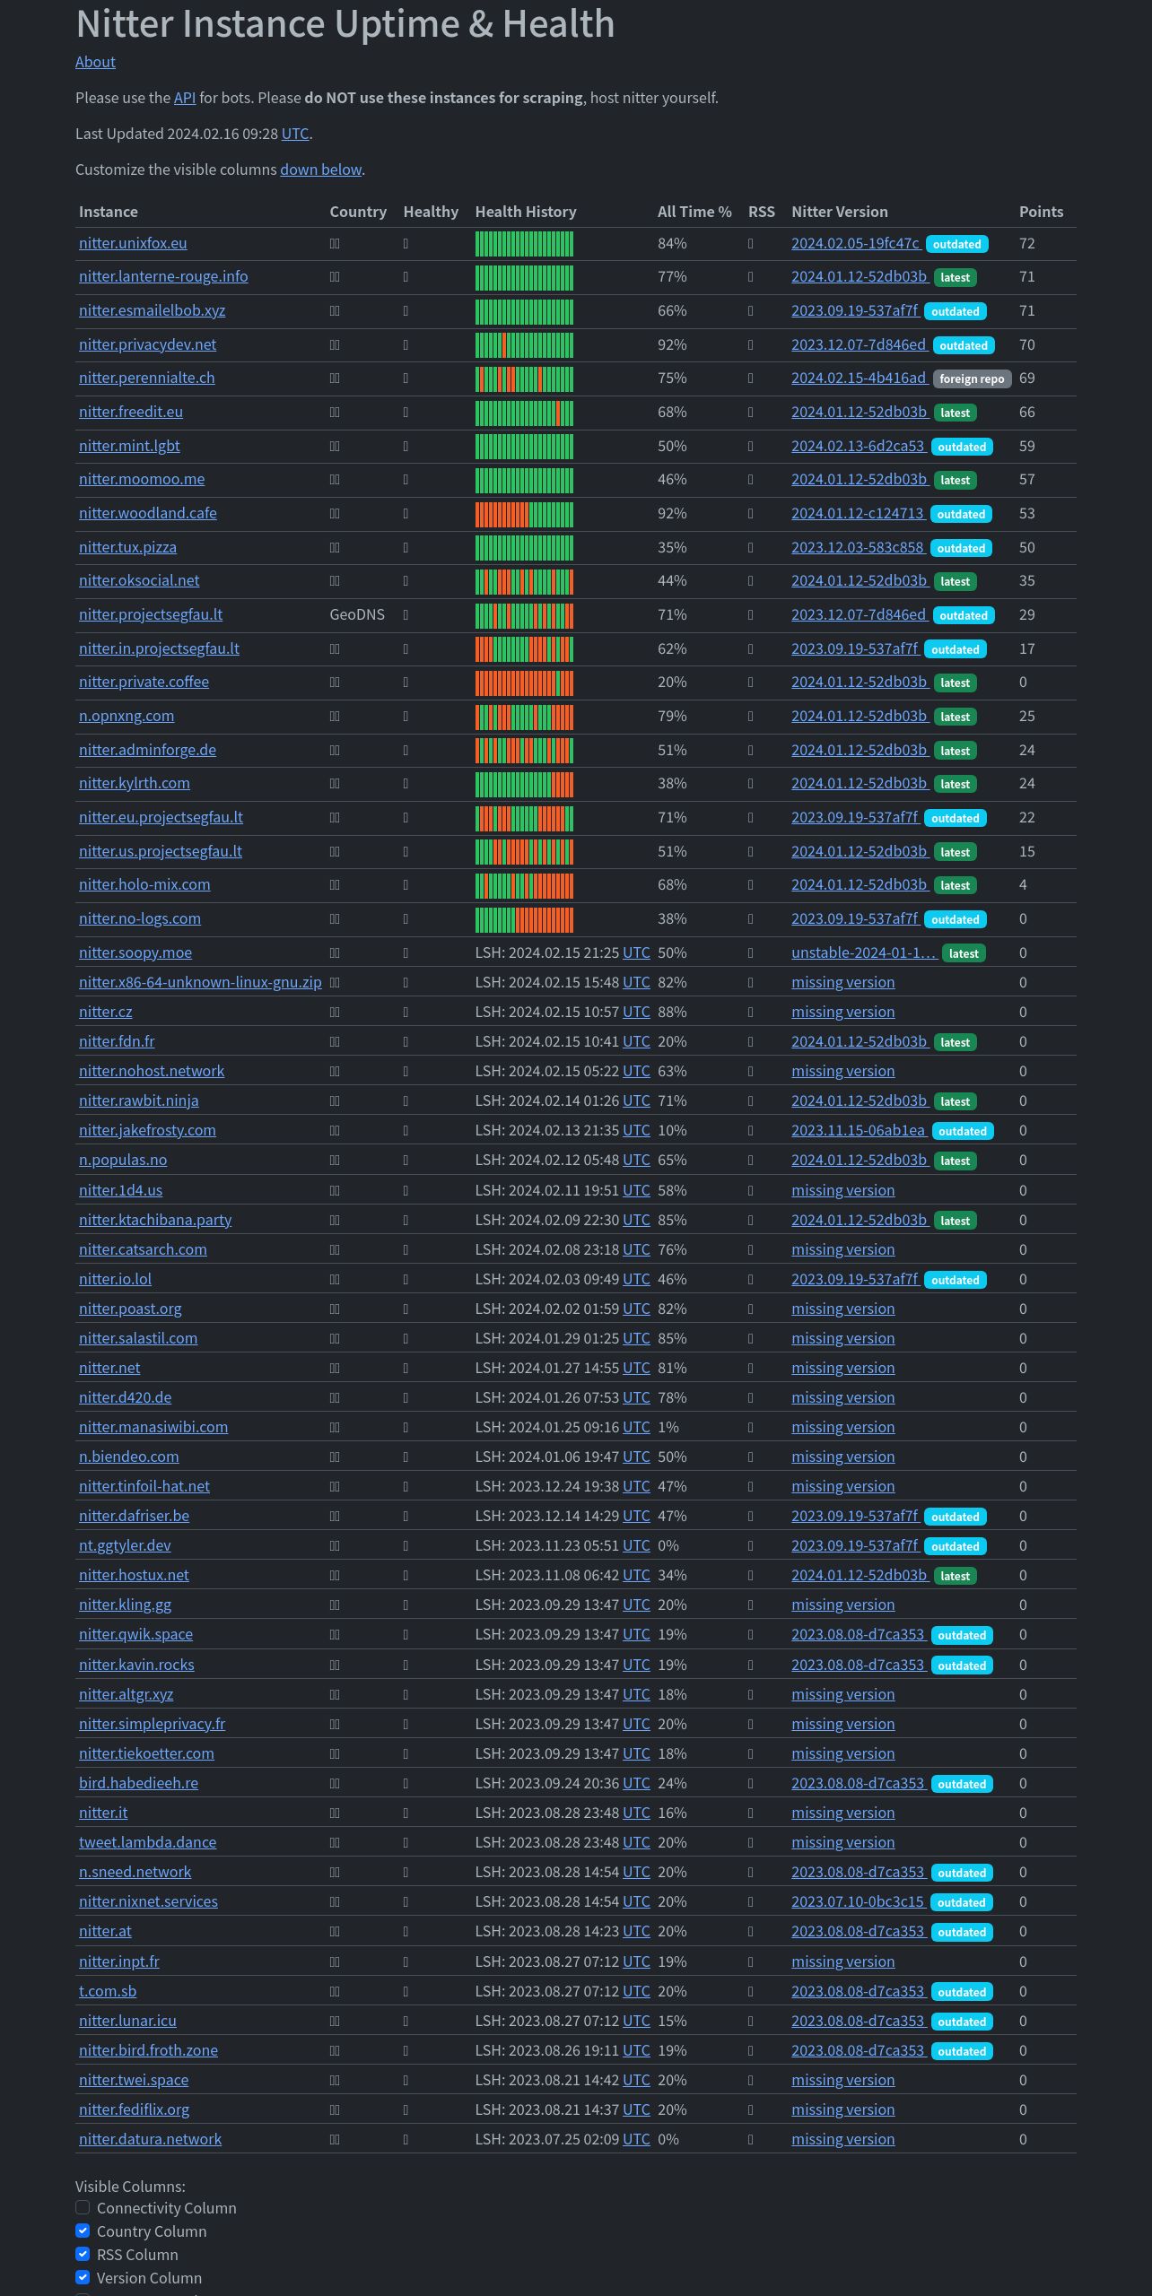The image size is (1152, 2296).
Task: Open tweet.lambda.dance instance
Action: click(x=147, y=1842)
